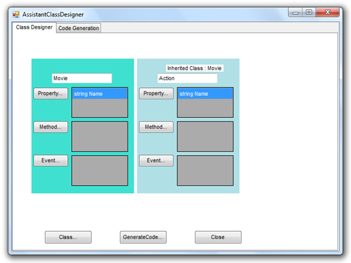Click Property button in Action class panel
Image resolution: width=351 pixels, height=263 pixels.
pyautogui.click(x=156, y=93)
